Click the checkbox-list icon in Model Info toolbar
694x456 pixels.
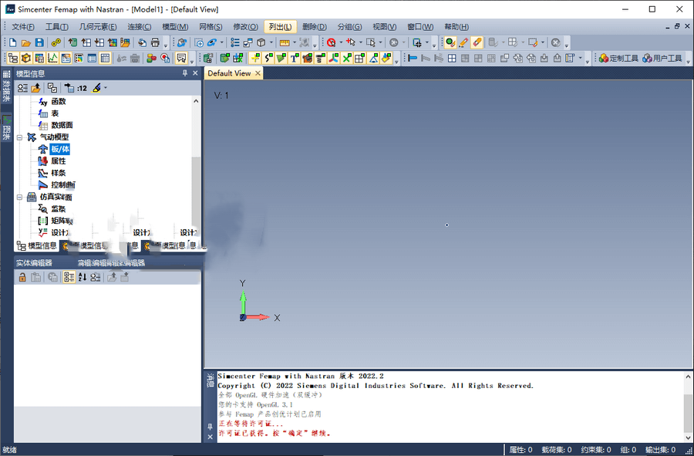[x=52, y=88]
